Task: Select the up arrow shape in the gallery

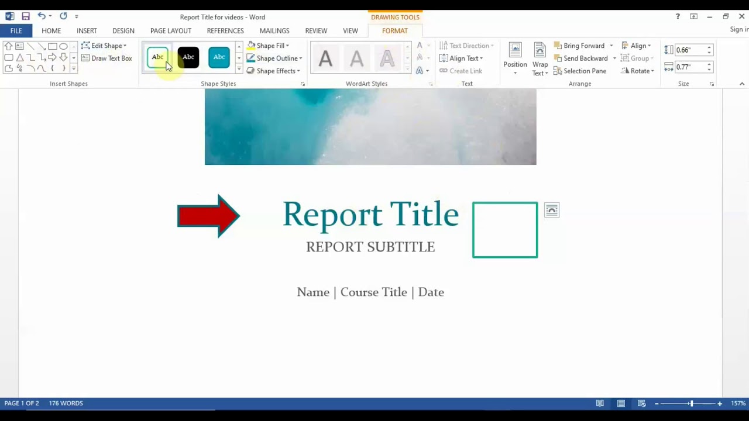Action: point(8,46)
